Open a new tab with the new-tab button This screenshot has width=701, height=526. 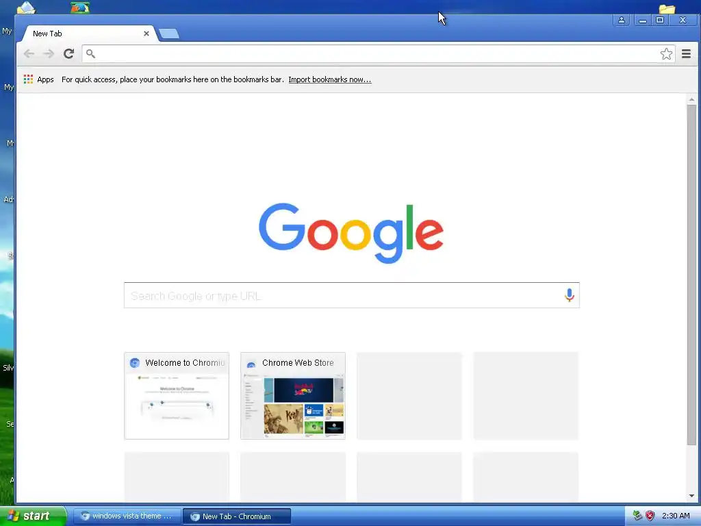pos(169,34)
